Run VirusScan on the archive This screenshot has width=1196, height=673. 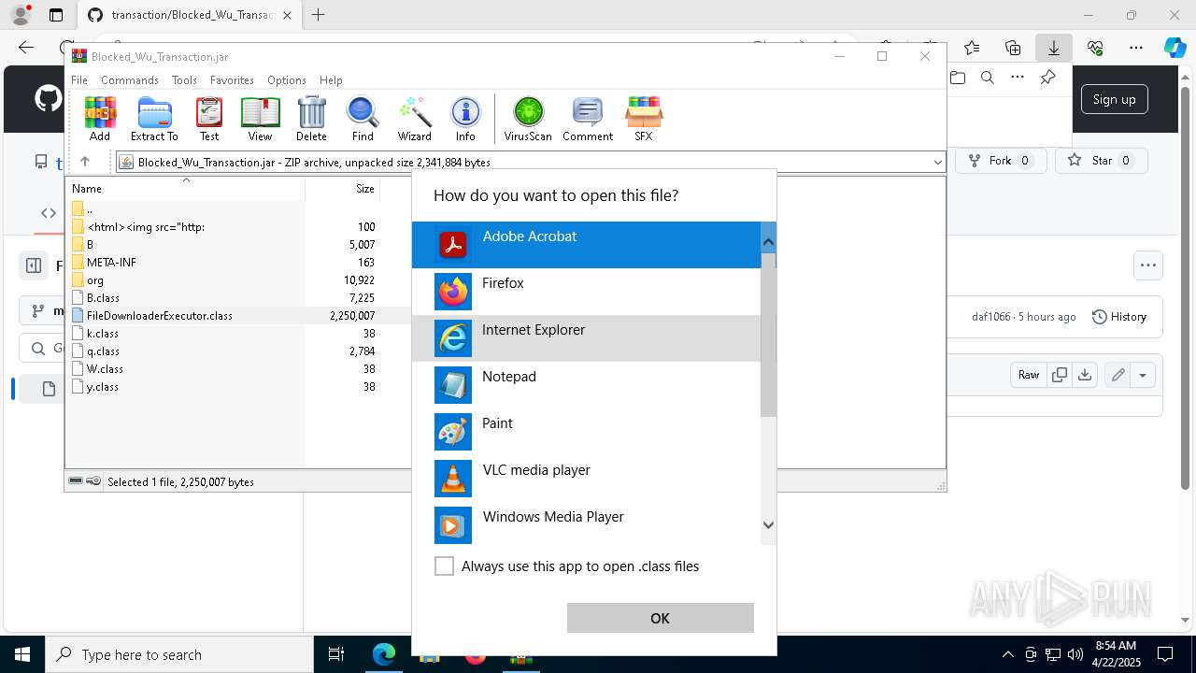(528, 119)
